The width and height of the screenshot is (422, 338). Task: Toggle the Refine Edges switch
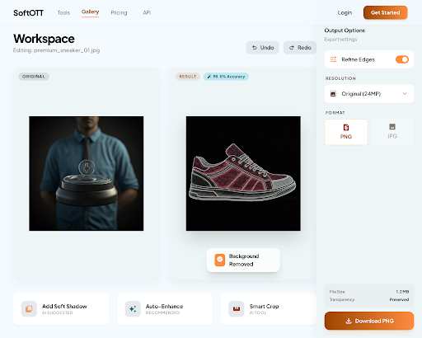pos(402,59)
